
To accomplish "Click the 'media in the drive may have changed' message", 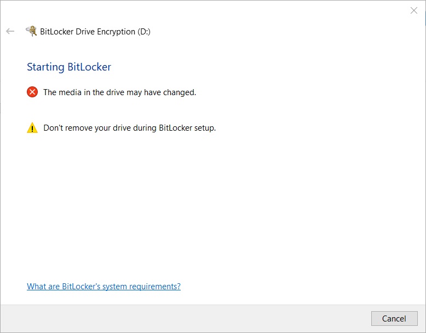I will coord(119,92).
